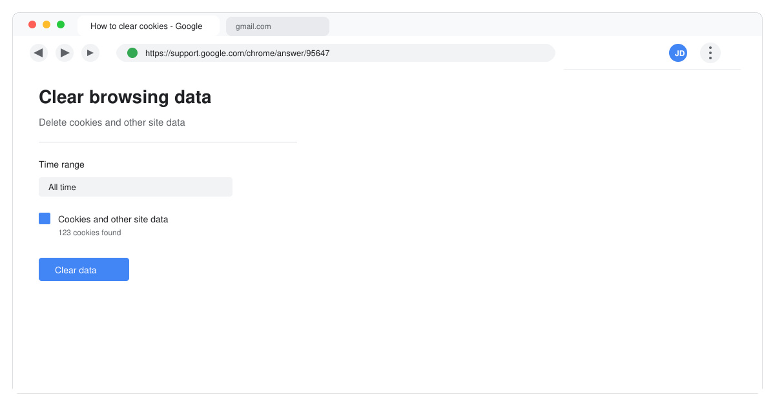Open the JD profile avatar
The image size is (775, 406).
(678, 53)
